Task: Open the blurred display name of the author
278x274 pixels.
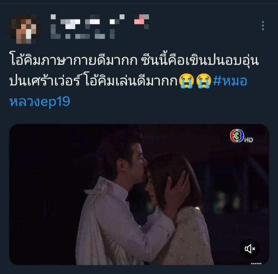Action: click(88, 21)
